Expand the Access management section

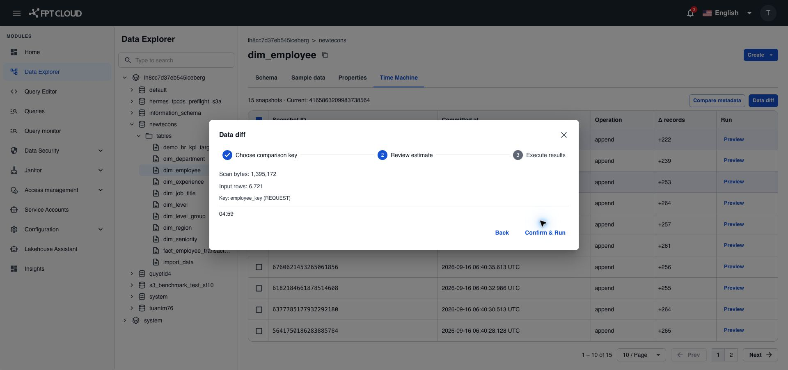click(101, 190)
